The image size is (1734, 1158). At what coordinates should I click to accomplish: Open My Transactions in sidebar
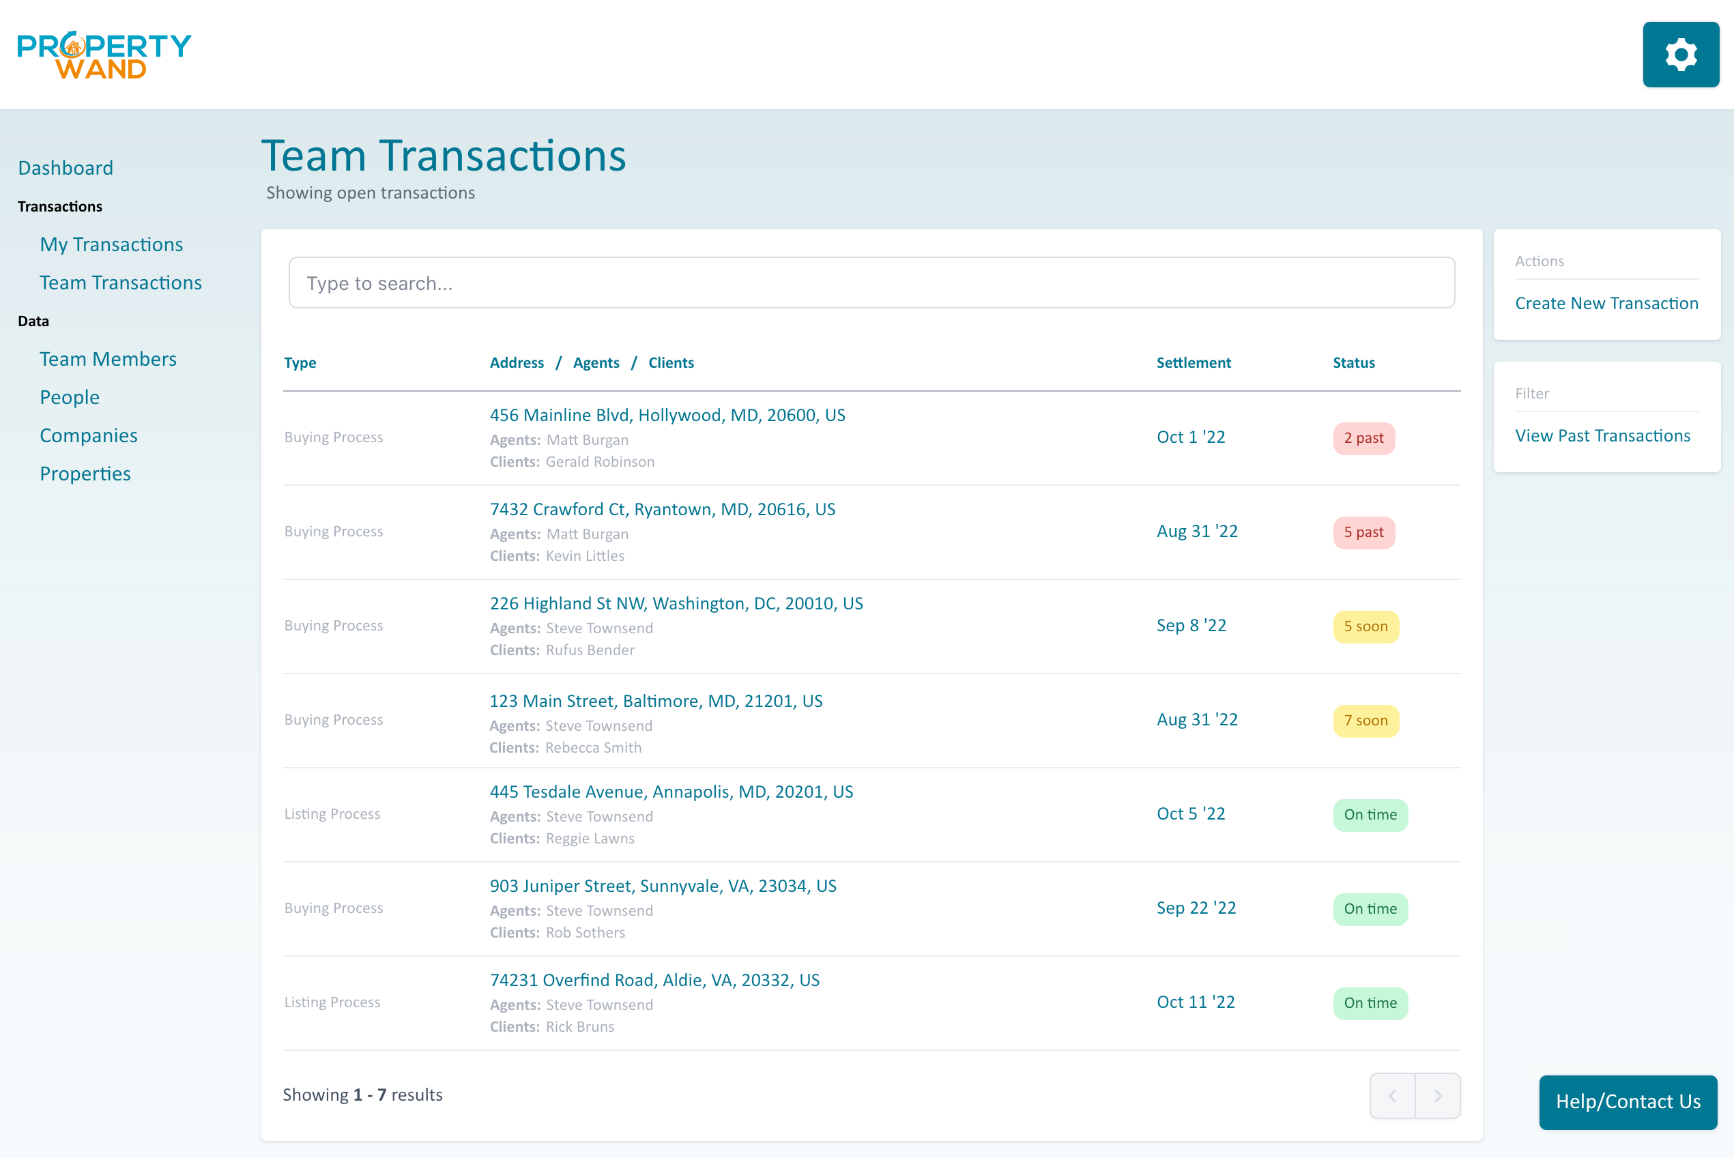(x=111, y=244)
